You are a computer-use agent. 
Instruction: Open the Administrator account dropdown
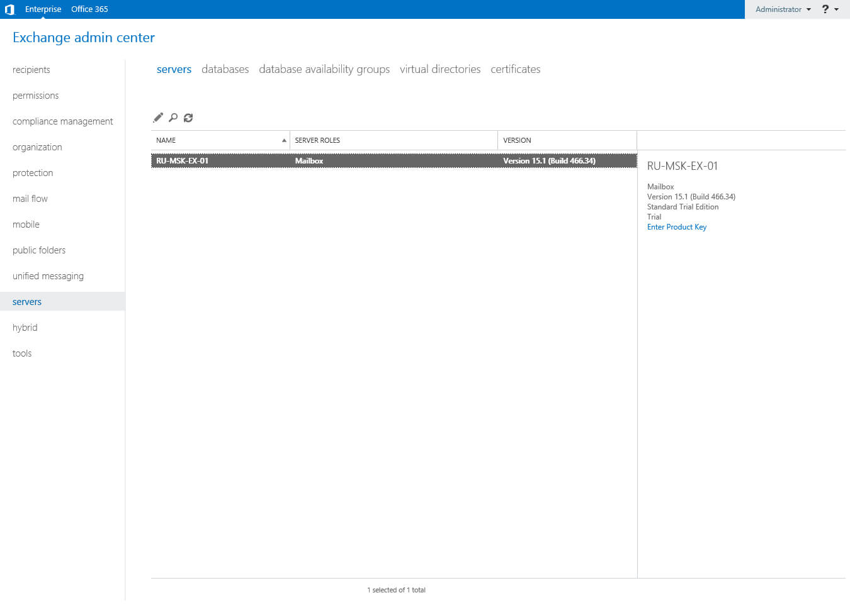(x=783, y=9)
